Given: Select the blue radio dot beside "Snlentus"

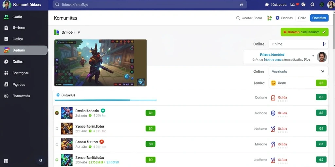Looking at the screenshot, I should [58, 95].
